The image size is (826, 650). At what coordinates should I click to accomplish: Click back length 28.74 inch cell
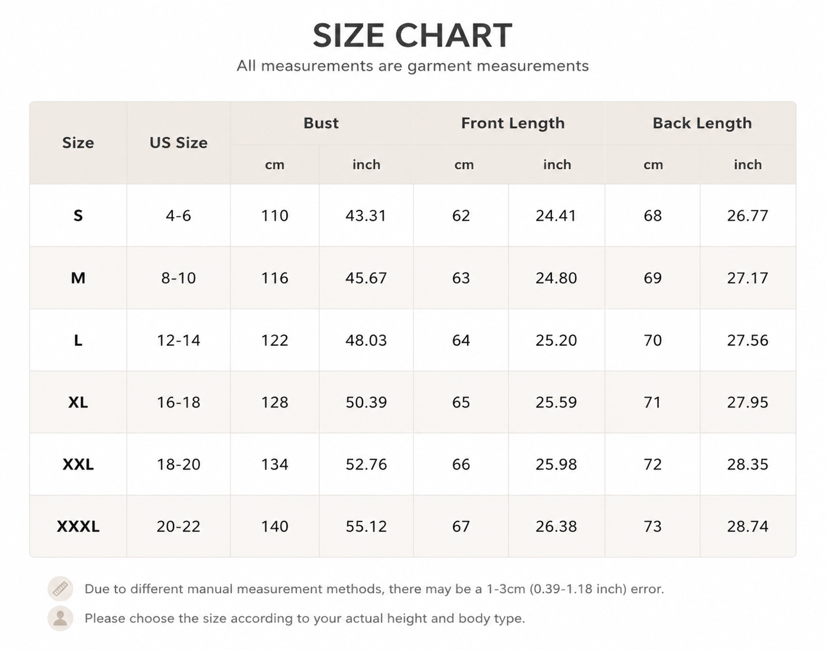tap(748, 527)
